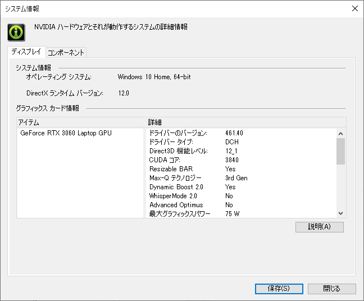Image resolution: width=364 pixels, height=301 pixels.
Task: Click the DCH driver type value
Action: [231, 142]
